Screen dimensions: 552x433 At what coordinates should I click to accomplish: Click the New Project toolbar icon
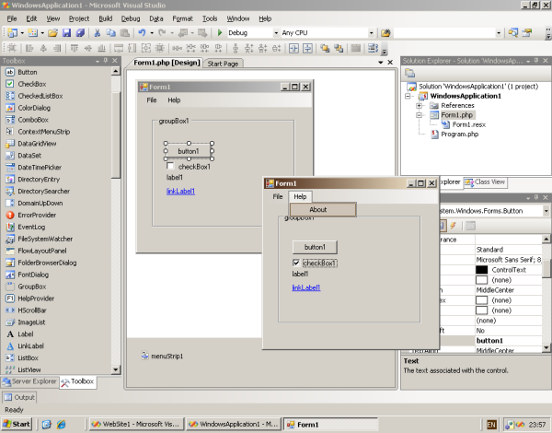point(13,33)
